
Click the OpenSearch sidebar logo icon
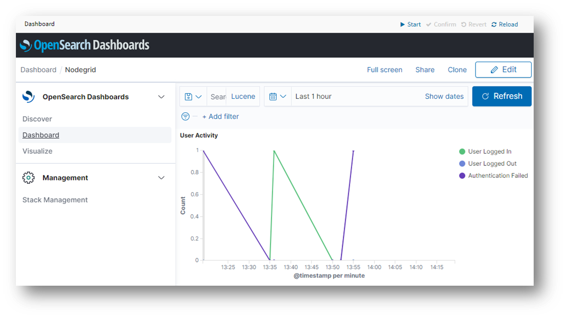28,96
